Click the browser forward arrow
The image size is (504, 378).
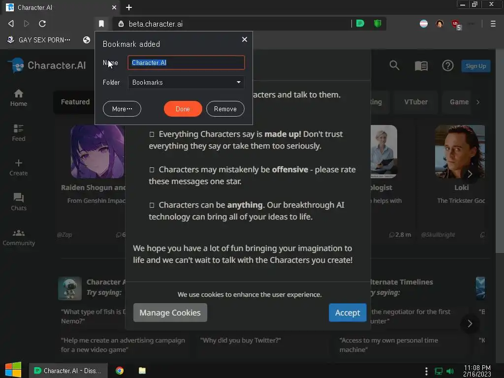pyautogui.click(x=27, y=24)
